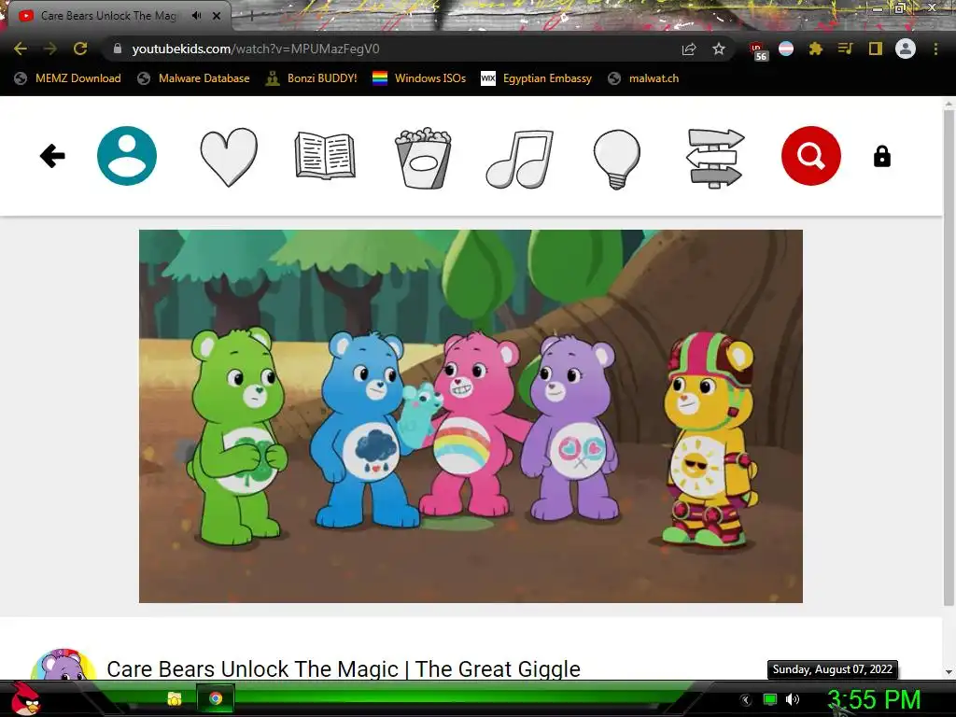Reload the page with refresh icon
Image resolution: width=956 pixels, height=717 pixels.
point(80,49)
